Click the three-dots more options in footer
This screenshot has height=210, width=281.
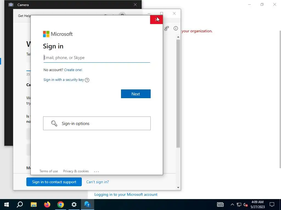point(96,171)
